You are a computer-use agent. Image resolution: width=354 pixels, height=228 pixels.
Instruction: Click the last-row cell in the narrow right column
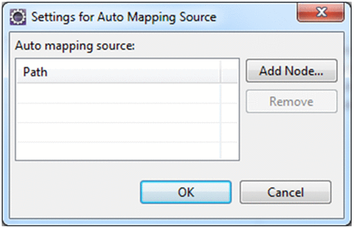coord(229,151)
